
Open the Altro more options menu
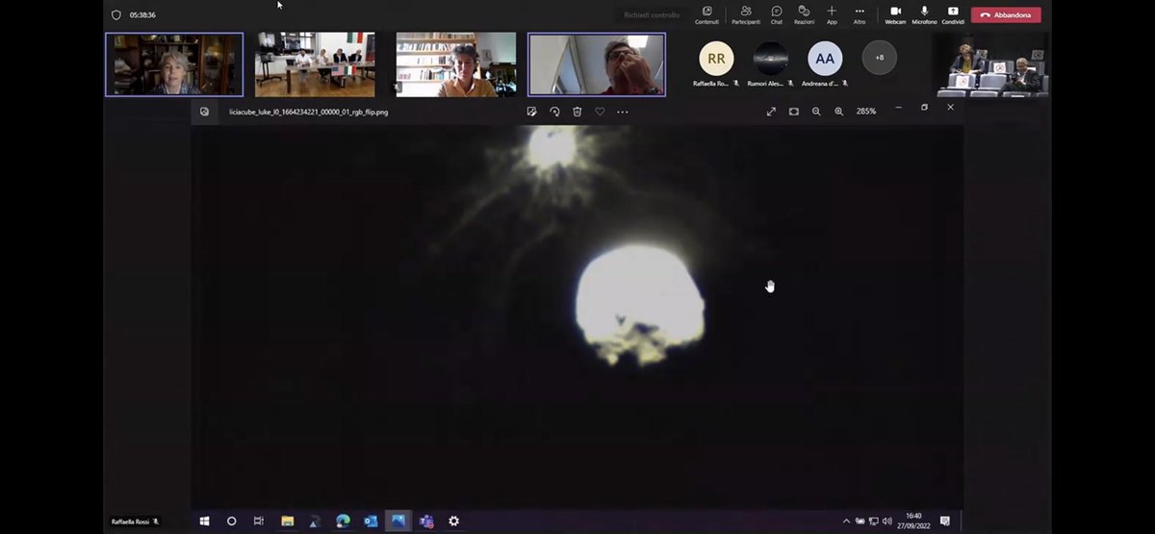point(860,14)
